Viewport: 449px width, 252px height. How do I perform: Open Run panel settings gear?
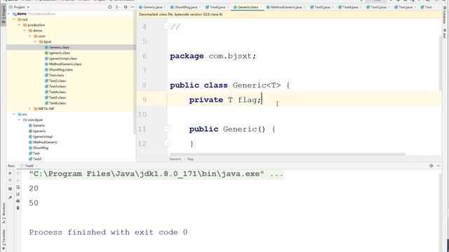click(x=431, y=166)
